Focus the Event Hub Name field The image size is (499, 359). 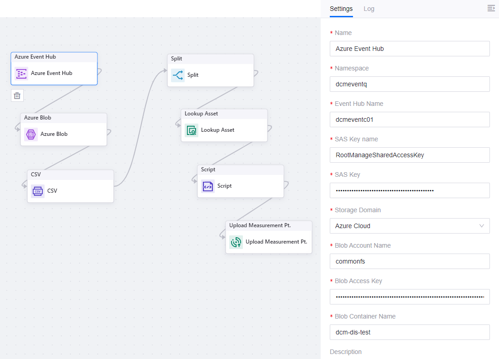coord(409,120)
